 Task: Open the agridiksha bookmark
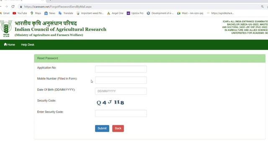(x=220, y=13)
